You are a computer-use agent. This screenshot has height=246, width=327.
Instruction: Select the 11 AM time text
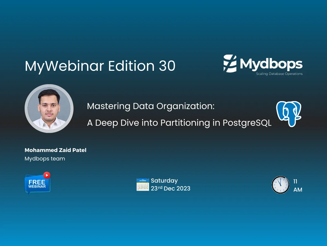click(297, 185)
